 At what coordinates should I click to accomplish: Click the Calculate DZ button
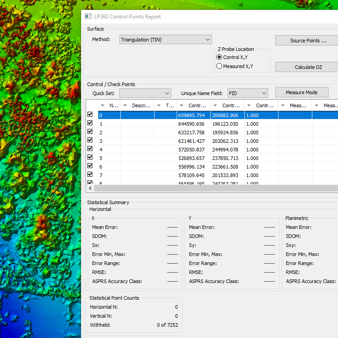[x=308, y=67]
